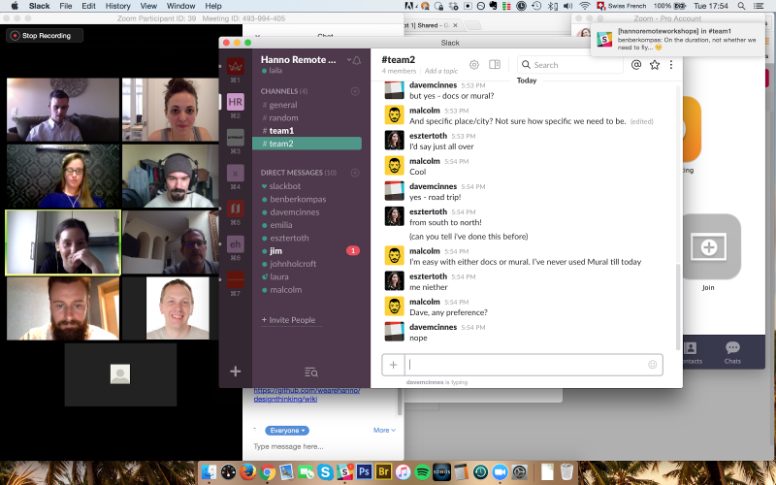Attach a file with the plus button
The height and width of the screenshot is (485, 776).
[x=393, y=365]
